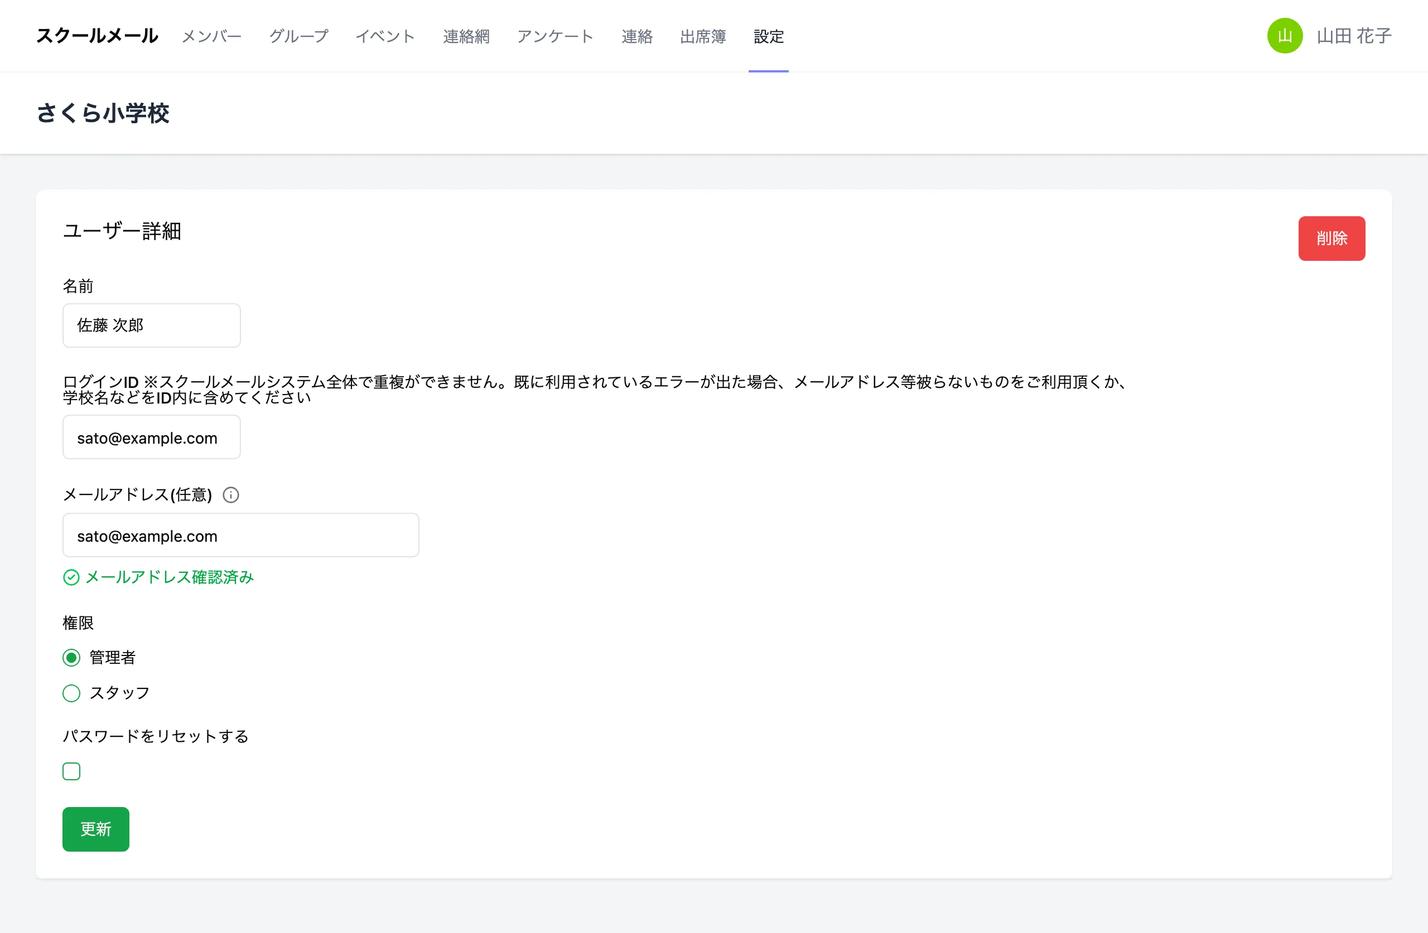Focus the ログインID input field
This screenshot has width=1428, height=933.
point(152,437)
